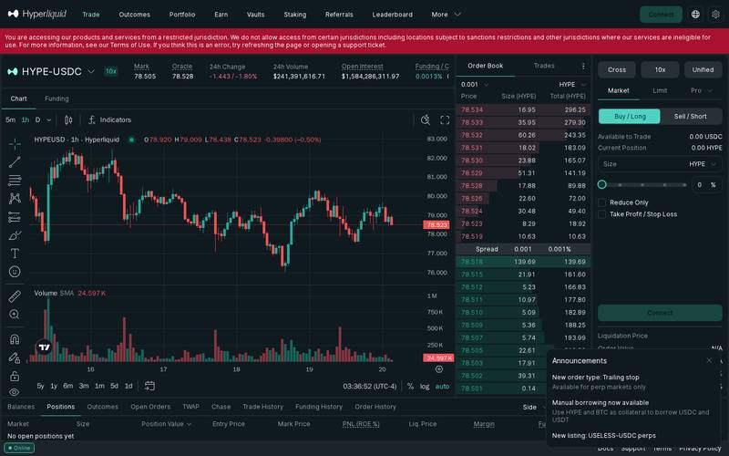Open the forecasting and measurement tools
The width and height of the screenshot is (729, 456).
click(15, 217)
